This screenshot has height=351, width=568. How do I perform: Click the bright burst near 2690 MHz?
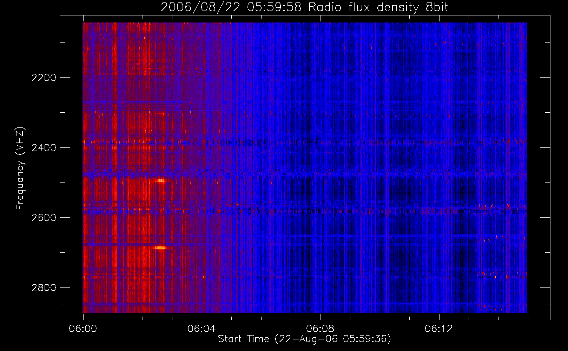tap(160, 247)
